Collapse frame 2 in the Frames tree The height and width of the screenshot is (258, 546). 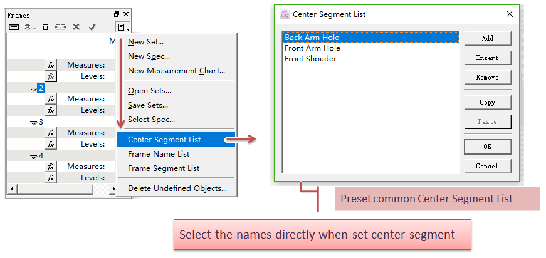(33, 88)
